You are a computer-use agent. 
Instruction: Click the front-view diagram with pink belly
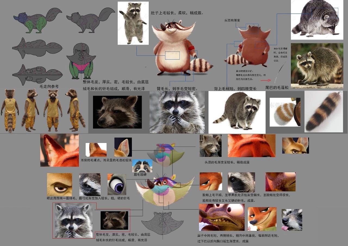(81, 61)
